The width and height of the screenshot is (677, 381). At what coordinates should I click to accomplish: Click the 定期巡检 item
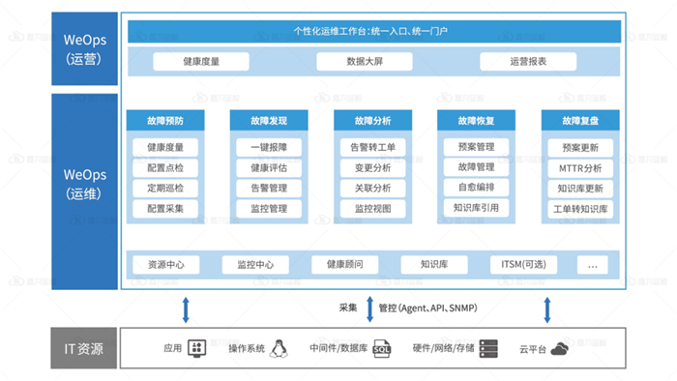coord(165,189)
